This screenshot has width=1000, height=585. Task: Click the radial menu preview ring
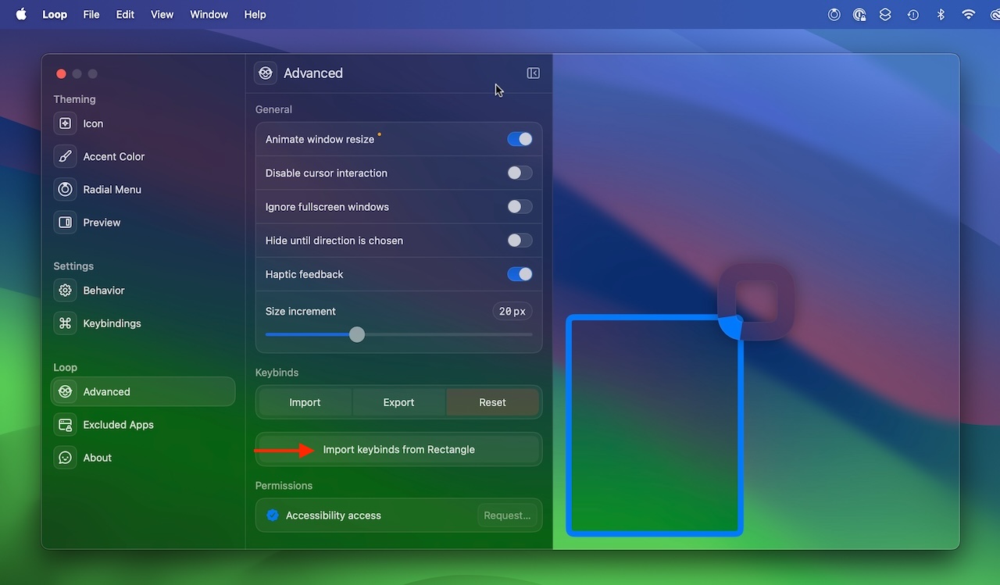(756, 301)
